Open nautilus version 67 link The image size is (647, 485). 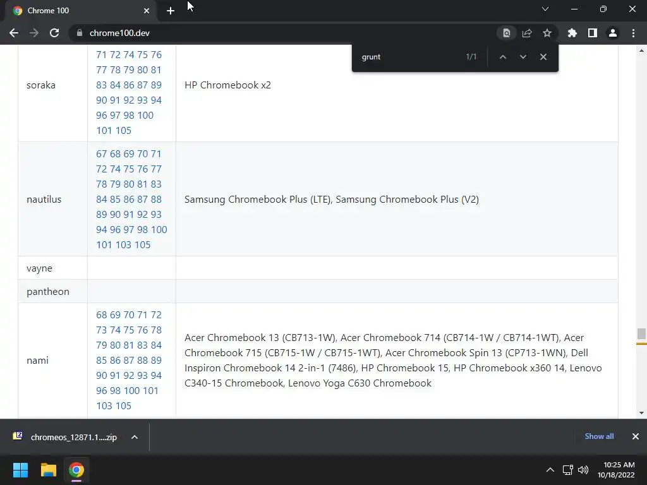pyautogui.click(x=102, y=154)
